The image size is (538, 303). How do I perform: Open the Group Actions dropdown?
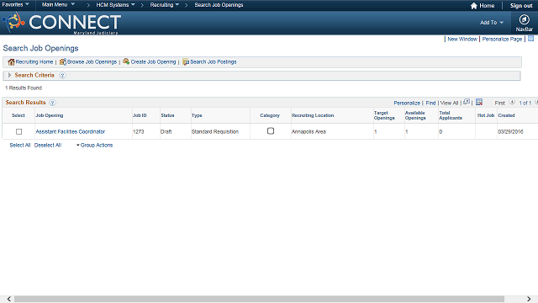(94, 145)
